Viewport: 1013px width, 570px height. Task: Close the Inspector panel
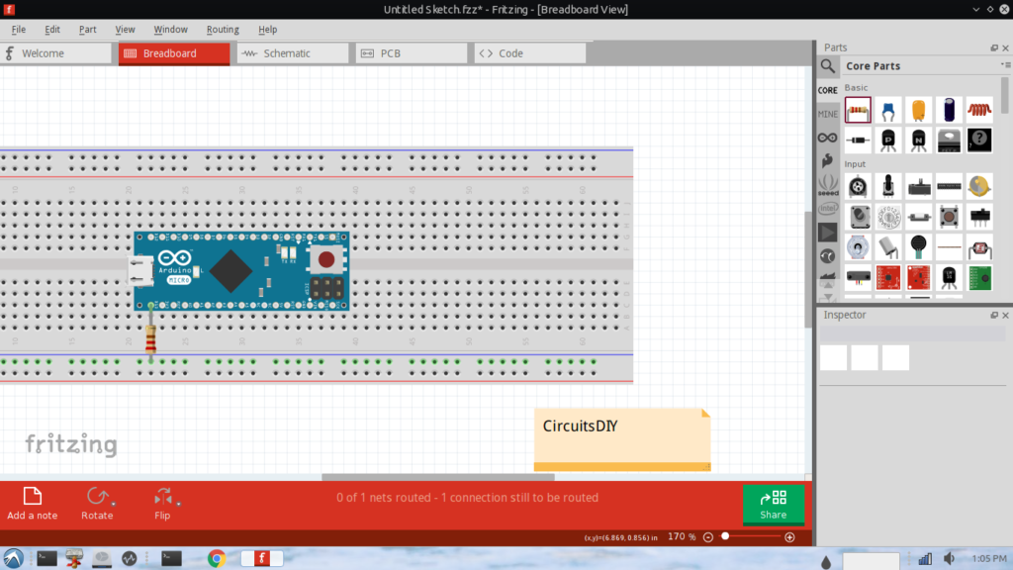pos(1005,316)
